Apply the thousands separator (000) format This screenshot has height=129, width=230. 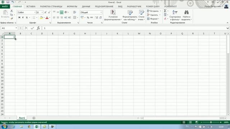tap(92, 18)
